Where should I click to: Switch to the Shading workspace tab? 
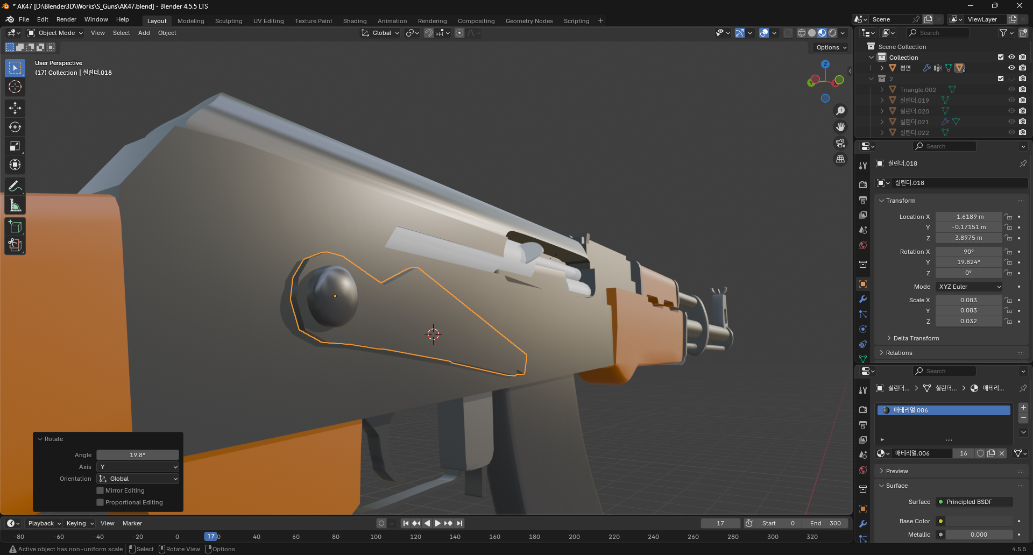[x=355, y=21]
